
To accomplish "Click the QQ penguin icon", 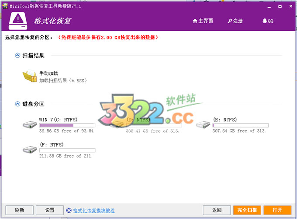I will pos(265,21).
